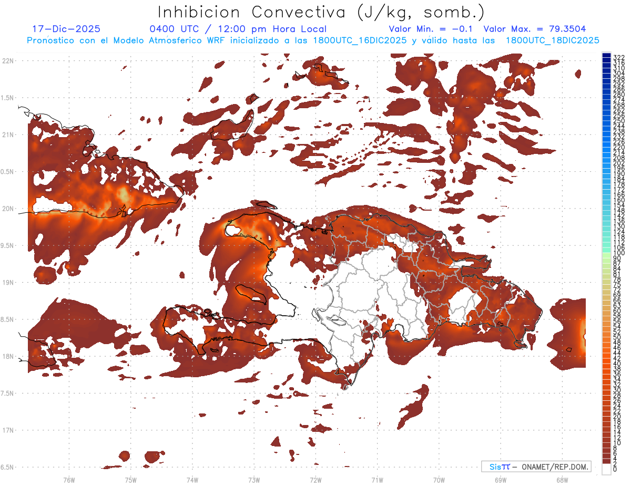
Task: Click the '71W' longitude label
Action: click(377, 479)
